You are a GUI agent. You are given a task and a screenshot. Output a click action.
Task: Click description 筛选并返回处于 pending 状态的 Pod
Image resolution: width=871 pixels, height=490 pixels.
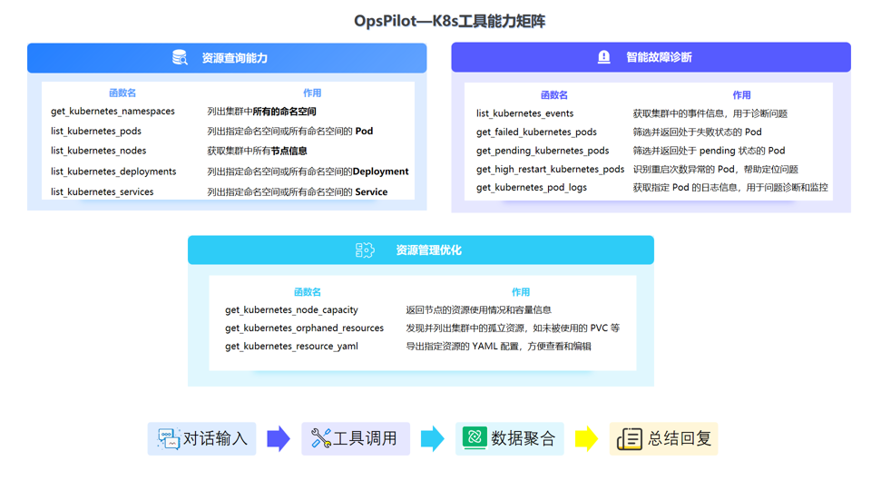pos(709,151)
